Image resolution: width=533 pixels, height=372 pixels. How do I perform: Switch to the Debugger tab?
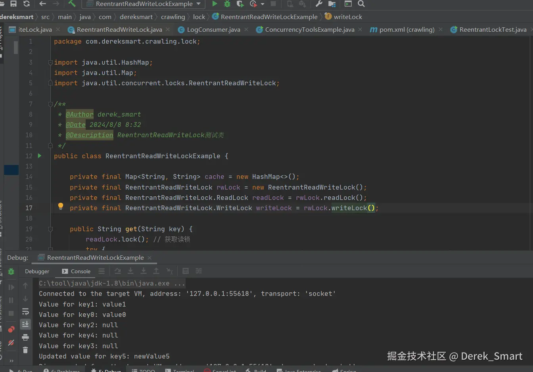tap(37, 271)
